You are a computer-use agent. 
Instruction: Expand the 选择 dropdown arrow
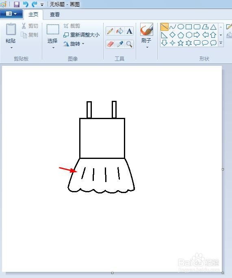(53, 48)
